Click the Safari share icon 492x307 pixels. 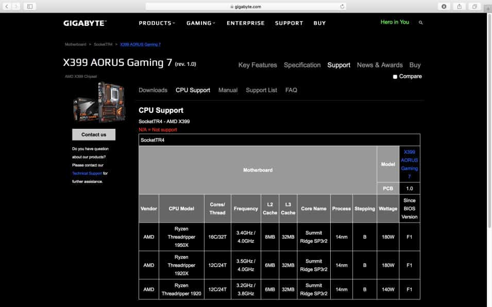460,6
